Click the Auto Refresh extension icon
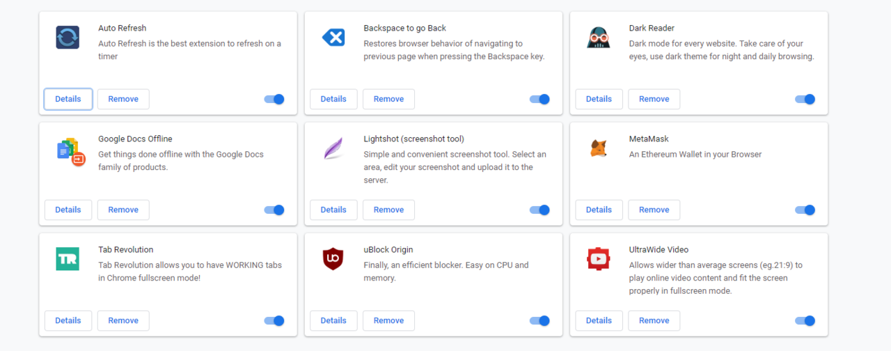891x351 pixels. point(68,37)
